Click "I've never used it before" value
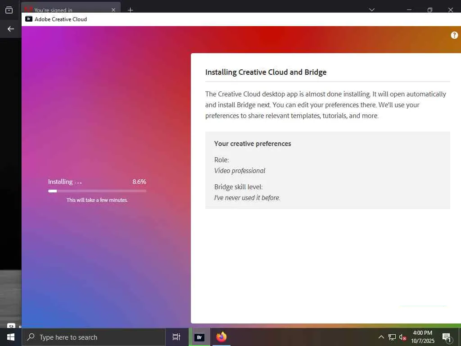 (x=247, y=198)
